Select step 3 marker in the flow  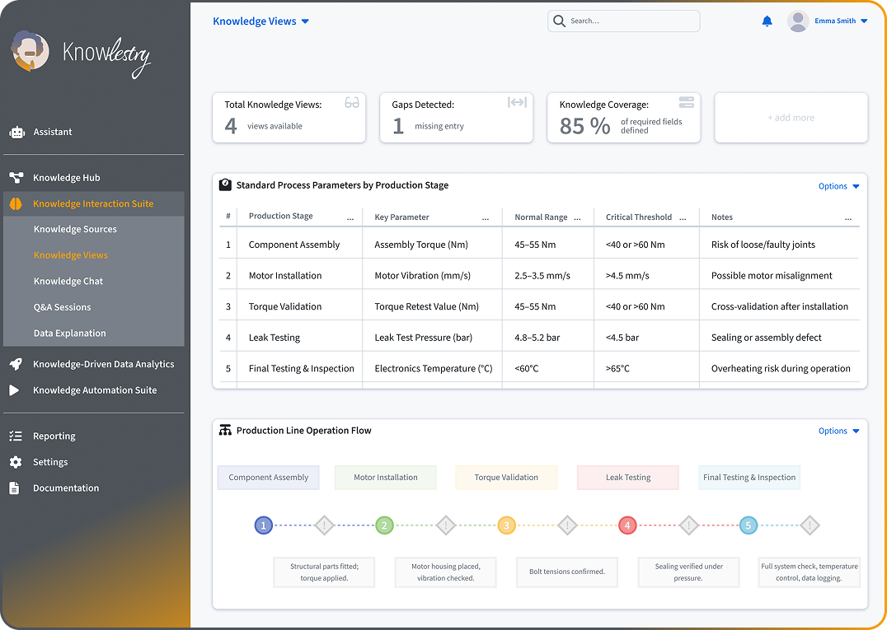[x=506, y=525]
